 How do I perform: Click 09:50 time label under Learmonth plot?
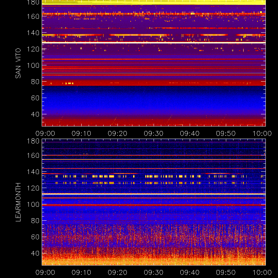click(226, 272)
